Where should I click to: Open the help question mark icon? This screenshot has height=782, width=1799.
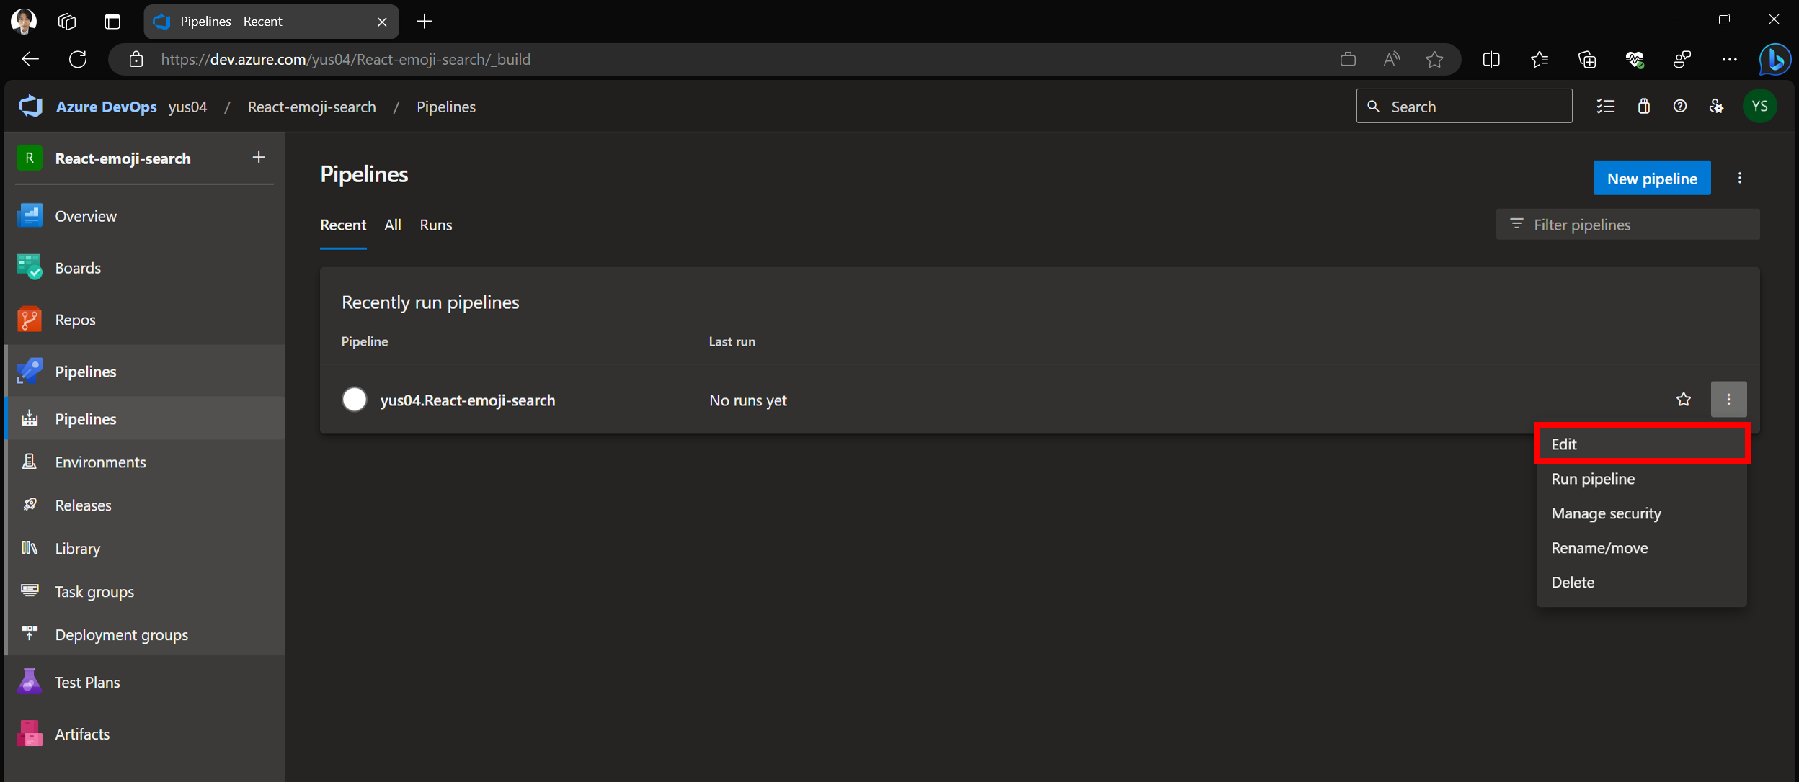1679,107
